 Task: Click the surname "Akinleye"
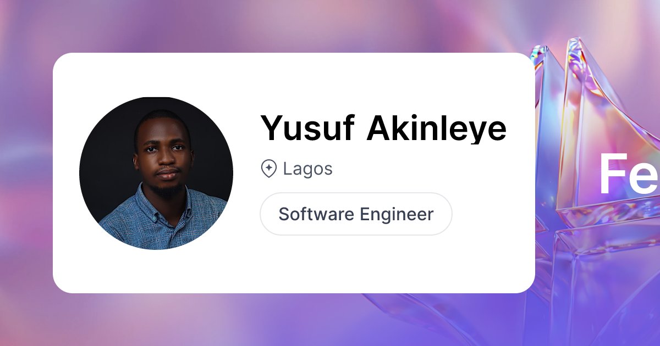coord(437,128)
